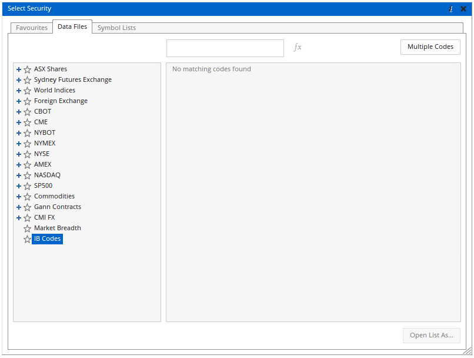Image resolution: width=474 pixels, height=358 pixels.
Task: Click the fx formula icon
Action: (298, 47)
